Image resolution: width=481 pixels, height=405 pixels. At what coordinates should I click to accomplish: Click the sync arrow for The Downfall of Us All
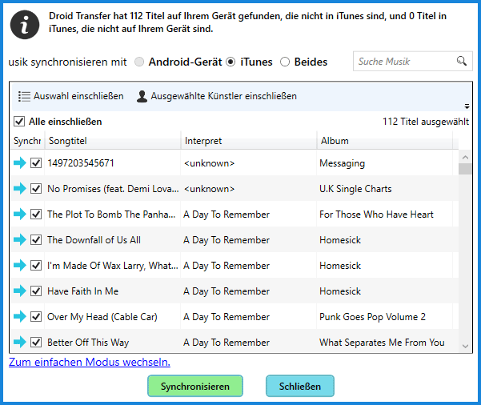[x=20, y=239]
